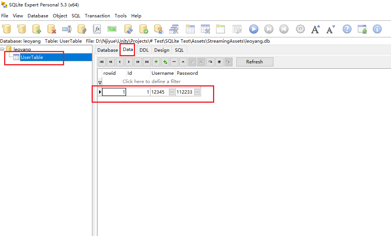Click the blue Execute SQL play button

(254, 29)
